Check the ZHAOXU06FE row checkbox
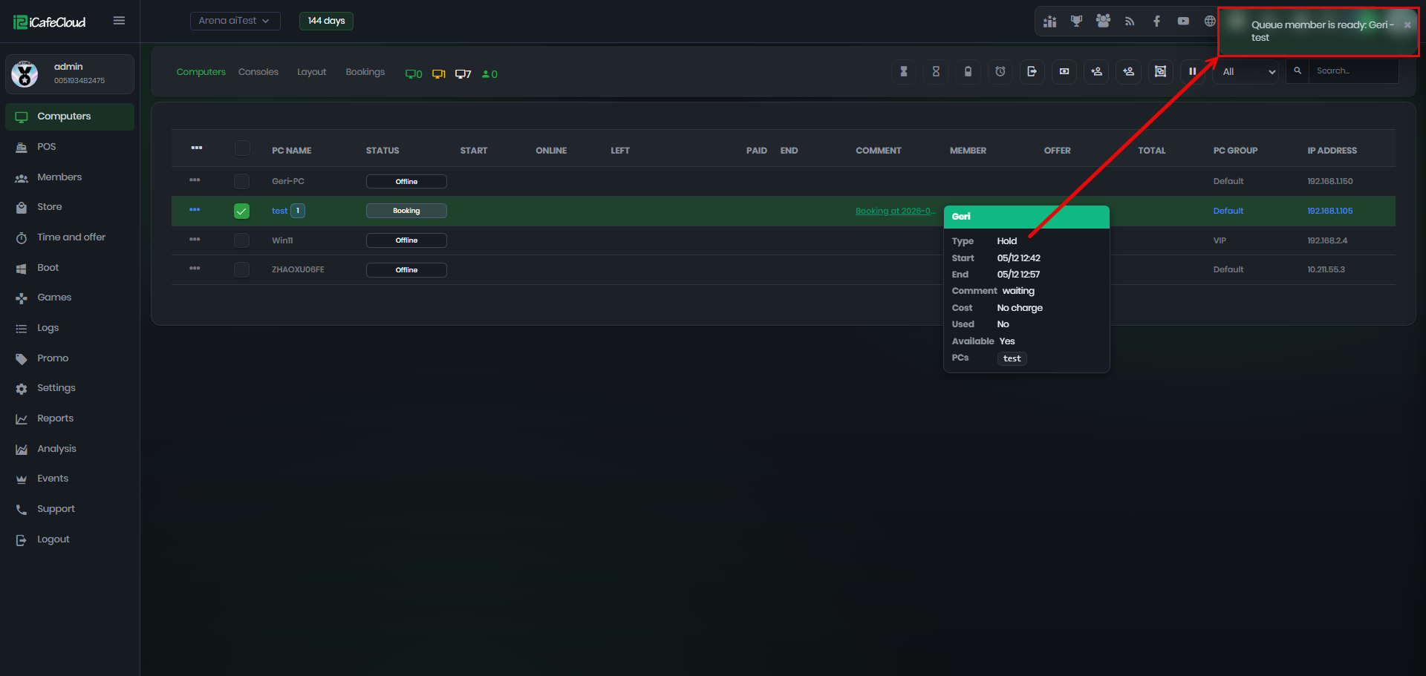The width and height of the screenshot is (1426, 676). pos(241,269)
